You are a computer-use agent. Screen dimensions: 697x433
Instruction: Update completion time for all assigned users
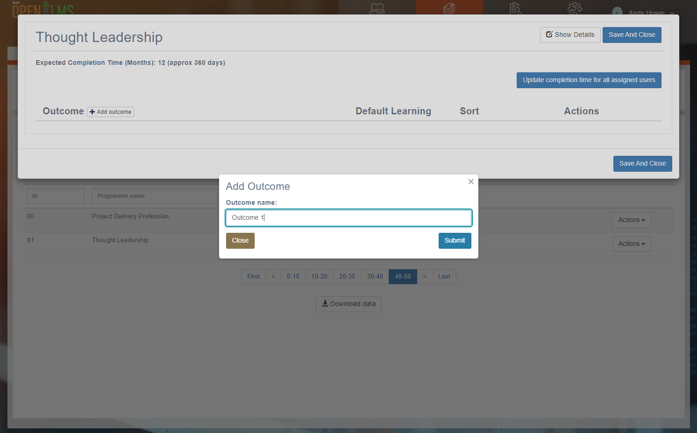[x=589, y=80]
